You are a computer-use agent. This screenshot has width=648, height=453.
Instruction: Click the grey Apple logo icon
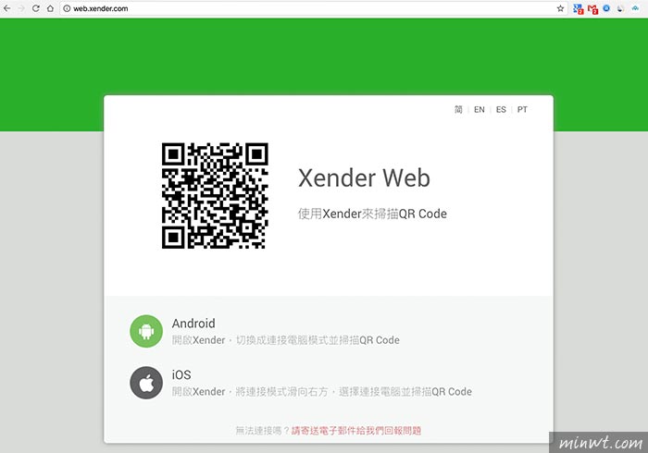(146, 383)
